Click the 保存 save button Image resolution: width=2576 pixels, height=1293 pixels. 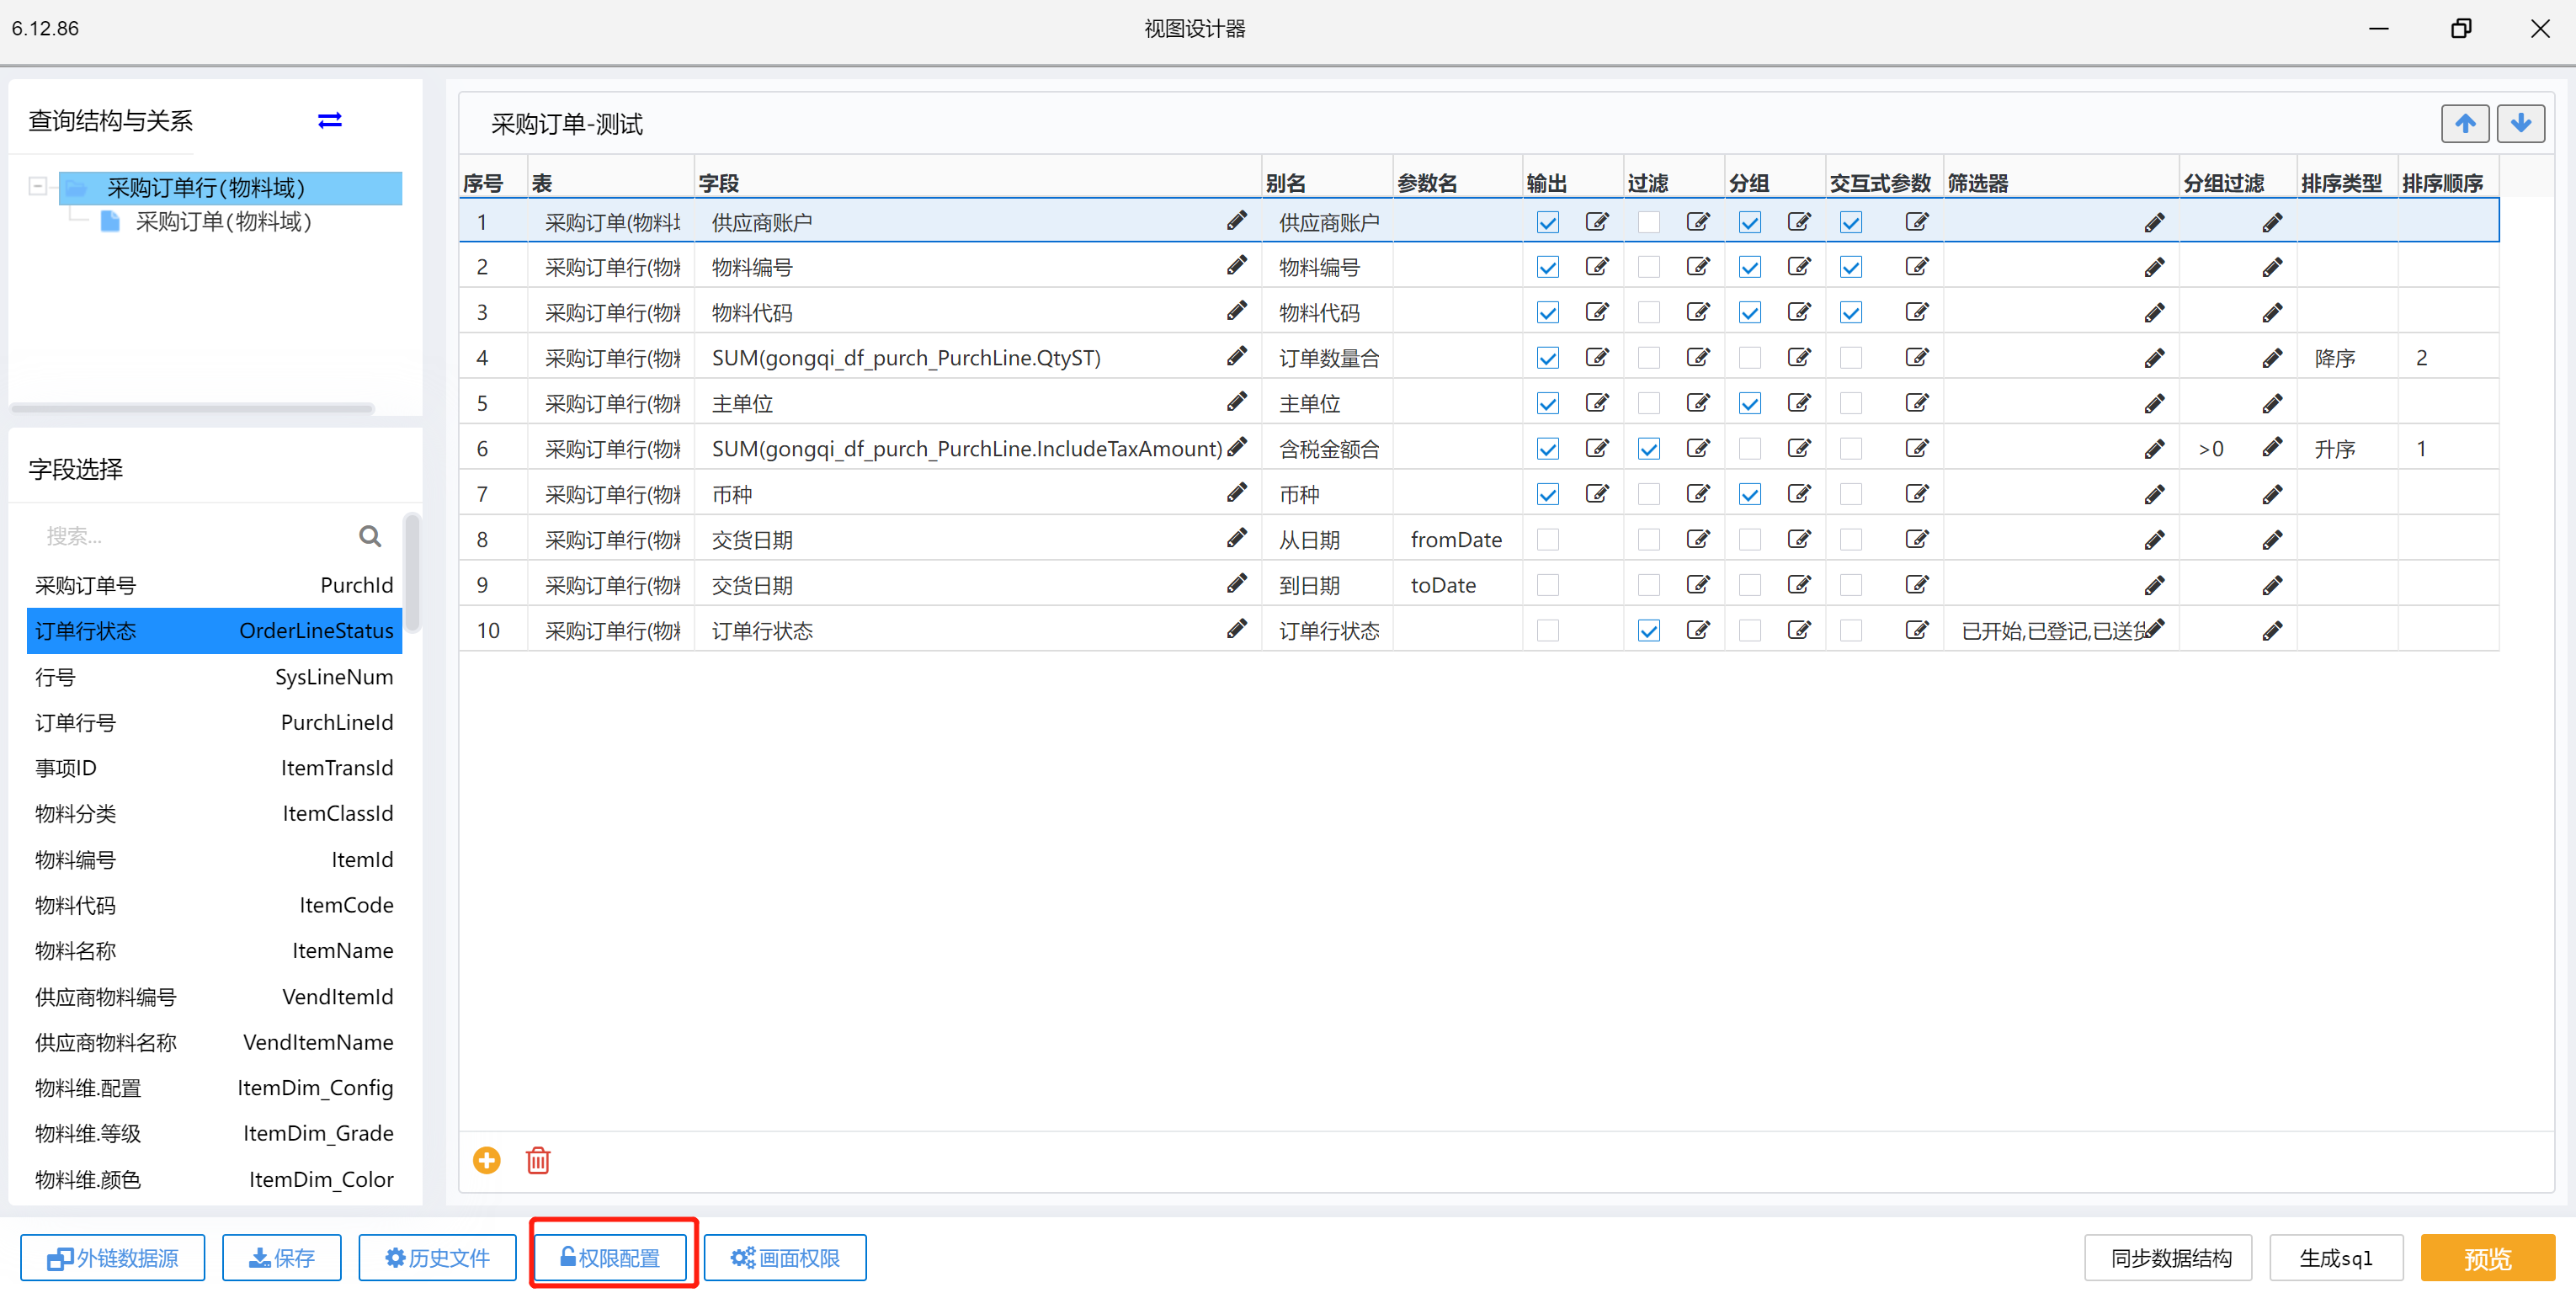coord(282,1257)
